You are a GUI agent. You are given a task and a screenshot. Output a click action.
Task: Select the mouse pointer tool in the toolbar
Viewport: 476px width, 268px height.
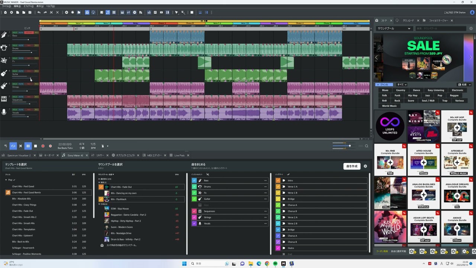click(x=177, y=12)
